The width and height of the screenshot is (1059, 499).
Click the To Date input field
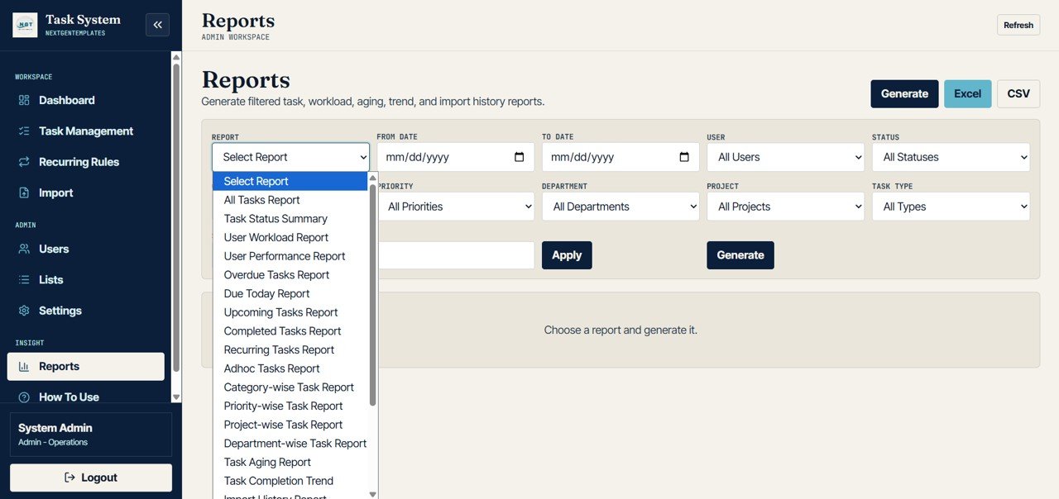[x=621, y=157]
